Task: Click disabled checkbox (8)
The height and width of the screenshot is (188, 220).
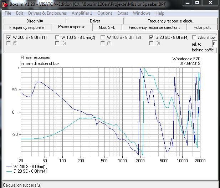Action: tap(151, 43)
